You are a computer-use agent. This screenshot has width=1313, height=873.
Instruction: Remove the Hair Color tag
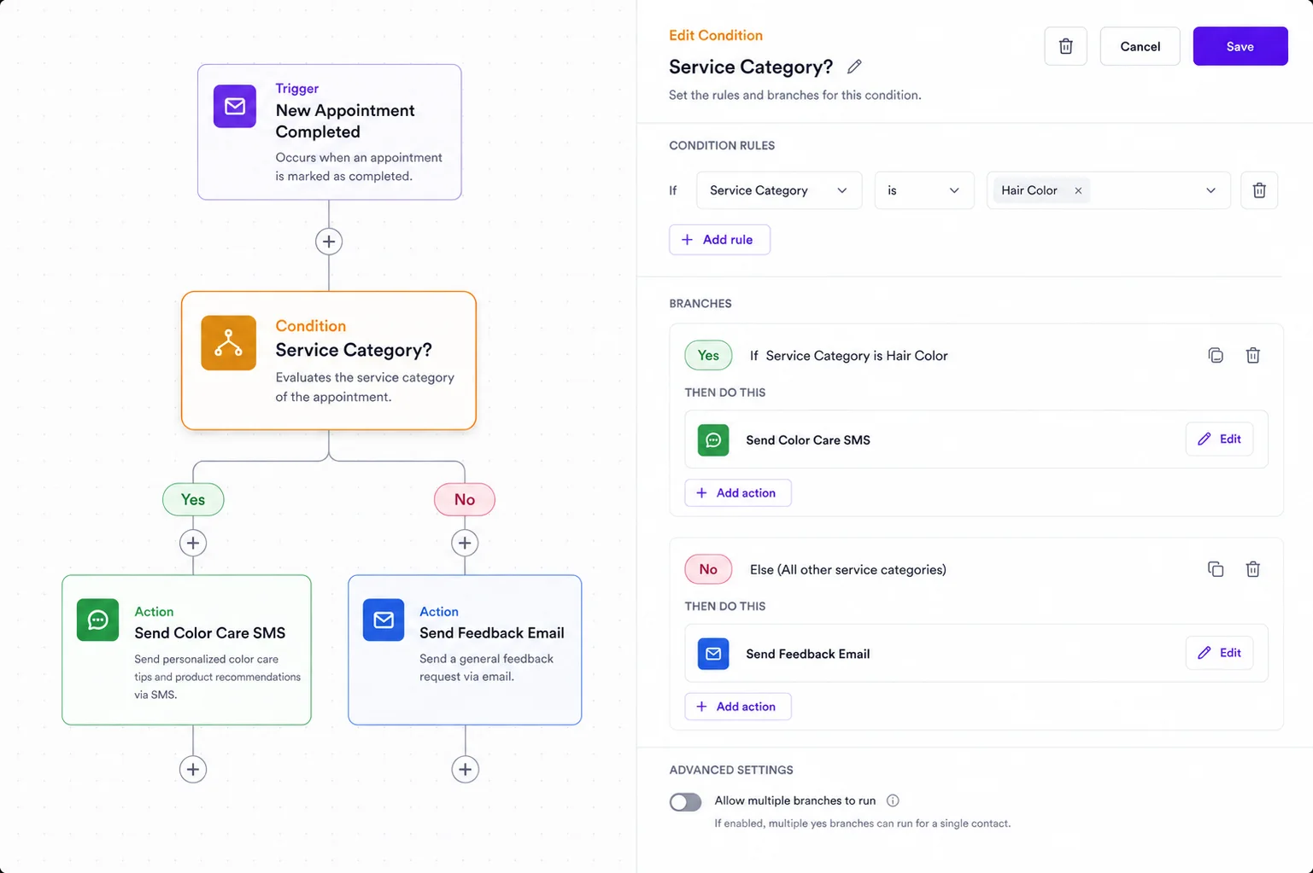tap(1078, 191)
